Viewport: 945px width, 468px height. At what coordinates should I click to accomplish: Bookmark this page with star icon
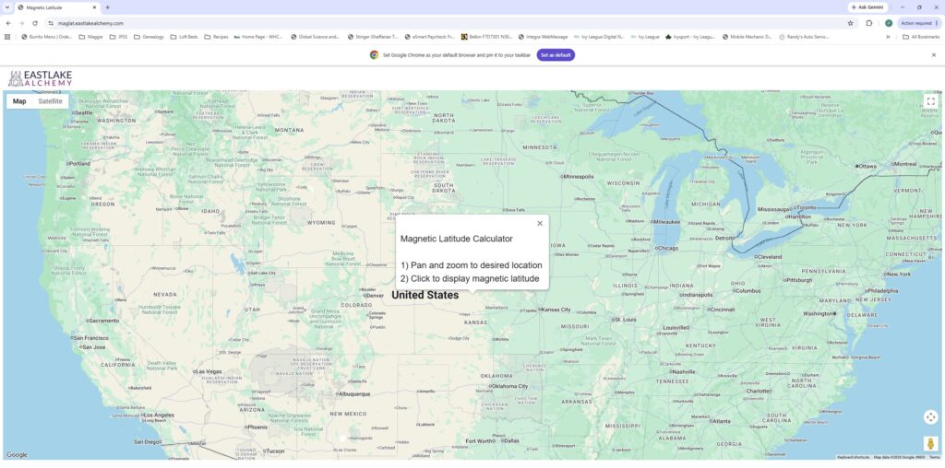[850, 23]
